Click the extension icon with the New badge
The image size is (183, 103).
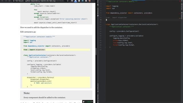pyautogui.click(x=75, y=1)
